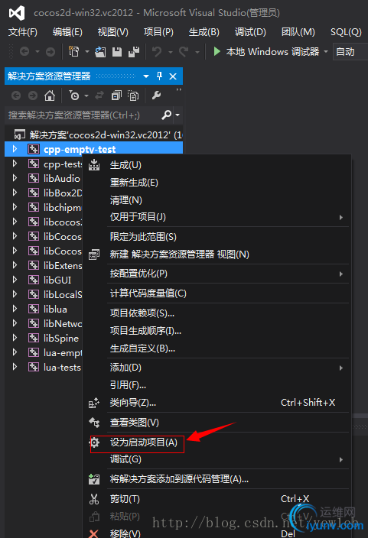Click the navigate backward toolbar icon
This screenshot has height=538, width=368.
pyautogui.click(x=24, y=52)
